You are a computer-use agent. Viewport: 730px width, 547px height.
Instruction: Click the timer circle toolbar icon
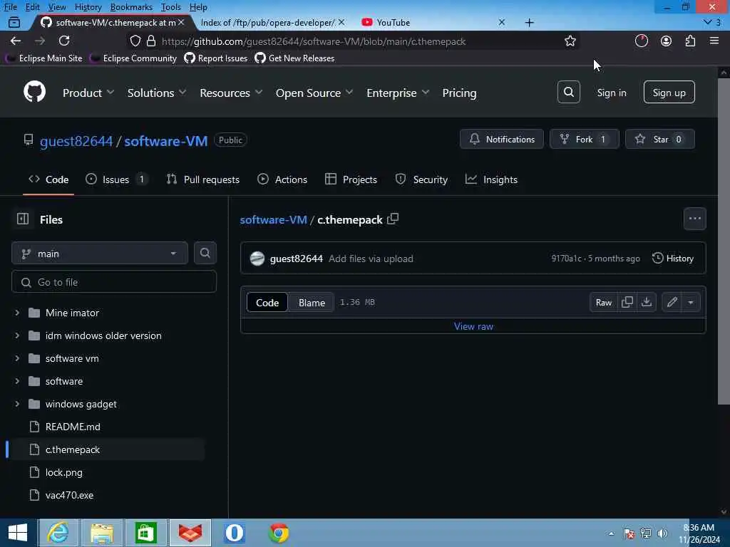coord(642,41)
